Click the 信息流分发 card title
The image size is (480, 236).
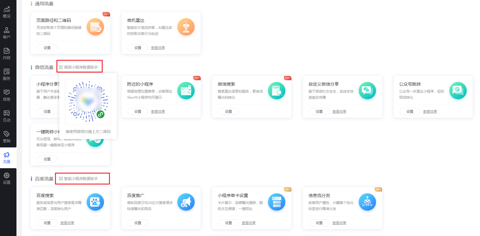pyautogui.click(x=319, y=196)
